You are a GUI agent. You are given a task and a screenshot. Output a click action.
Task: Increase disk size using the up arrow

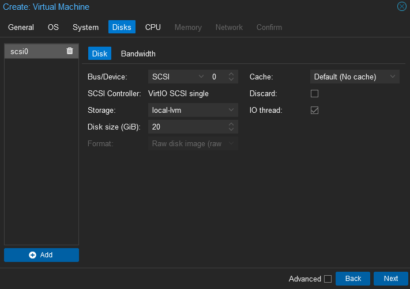[x=232, y=124]
